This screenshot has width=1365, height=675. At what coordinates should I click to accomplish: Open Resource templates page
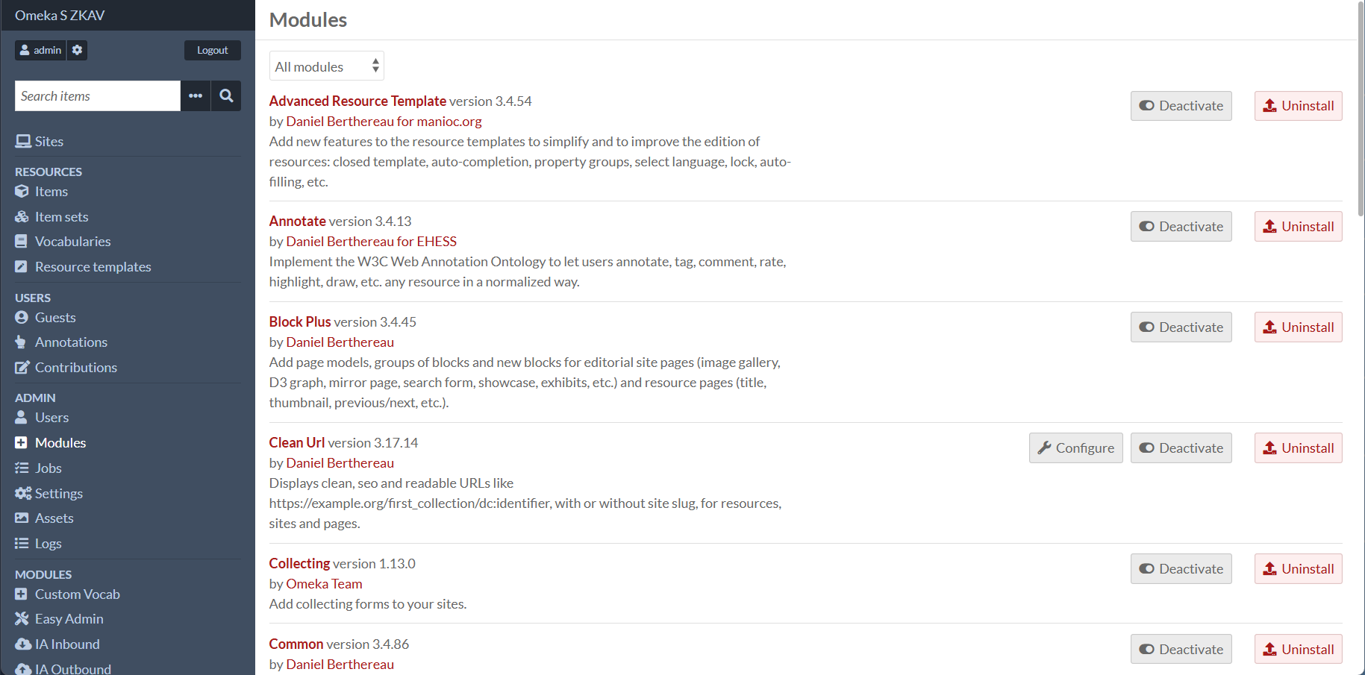(93, 267)
